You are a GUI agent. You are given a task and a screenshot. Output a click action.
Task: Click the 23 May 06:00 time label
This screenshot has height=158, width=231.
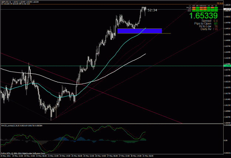41,156
